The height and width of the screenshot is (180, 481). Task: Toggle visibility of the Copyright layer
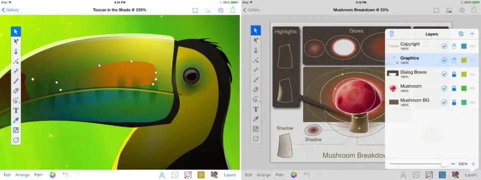point(444,46)
